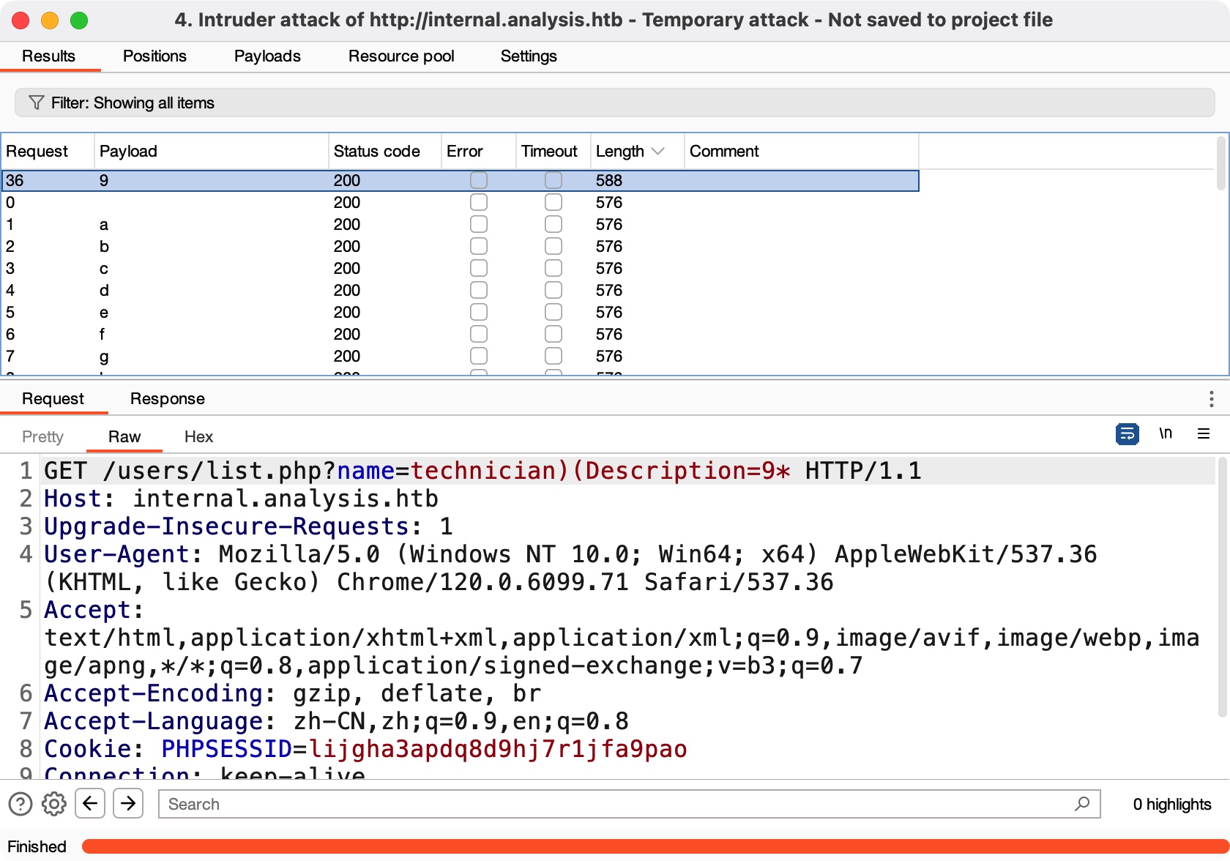
Task: Select result row for request 0
Action: pyautogui.click(x=461, y=202)
